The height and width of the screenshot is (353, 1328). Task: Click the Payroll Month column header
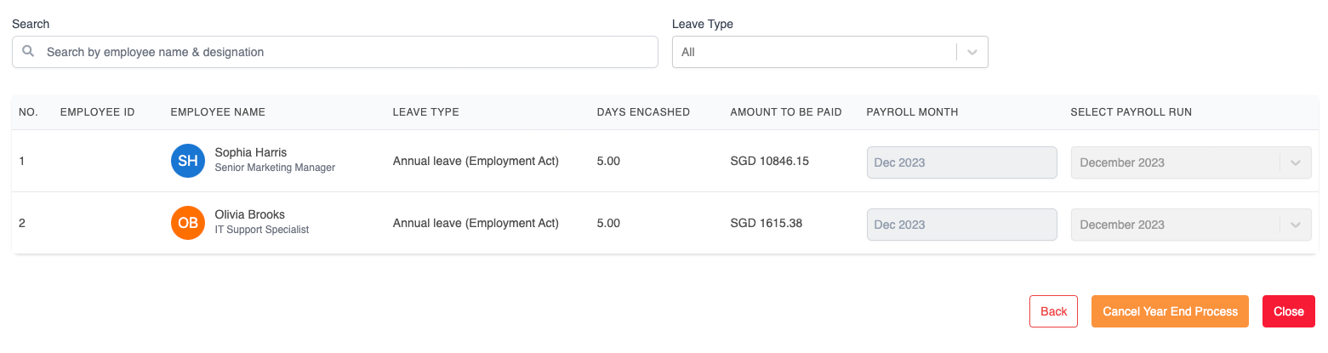tap(912, 112)
